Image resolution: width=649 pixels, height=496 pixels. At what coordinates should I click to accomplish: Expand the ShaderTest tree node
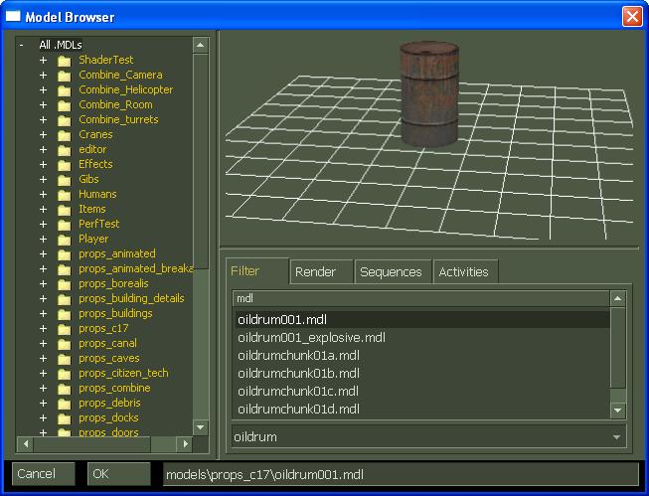[x=43, y=60]
